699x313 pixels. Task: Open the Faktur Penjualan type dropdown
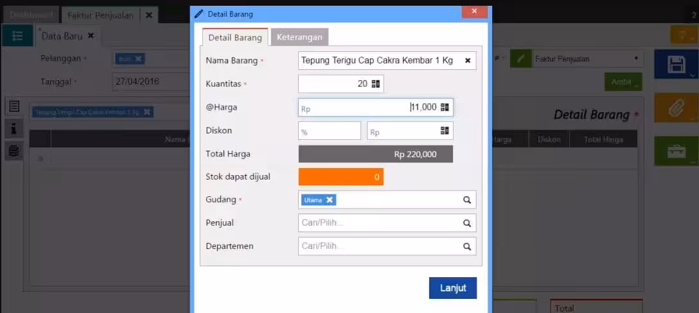(x=587, y=58)
